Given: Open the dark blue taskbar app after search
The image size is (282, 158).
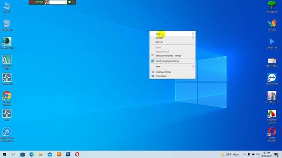Looking at the screenshot, I should click(22, 154).
